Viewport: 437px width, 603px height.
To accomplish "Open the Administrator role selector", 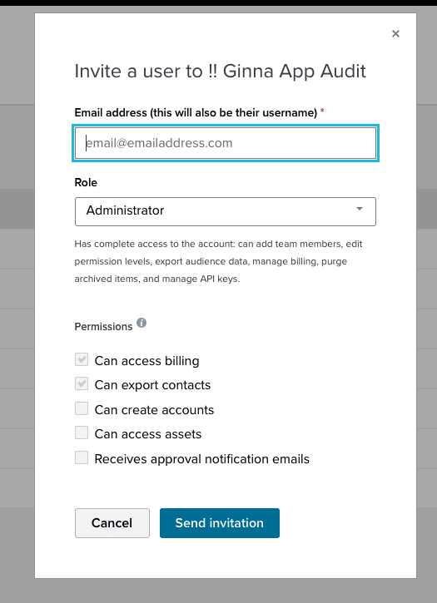I will [x=226, y=211].
